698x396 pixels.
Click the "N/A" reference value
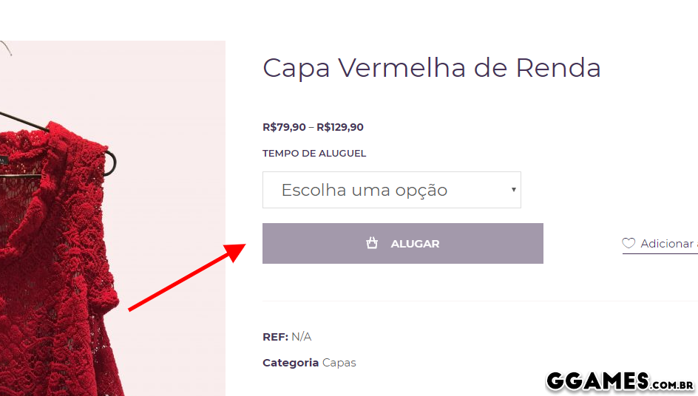[x=301, y=337]
